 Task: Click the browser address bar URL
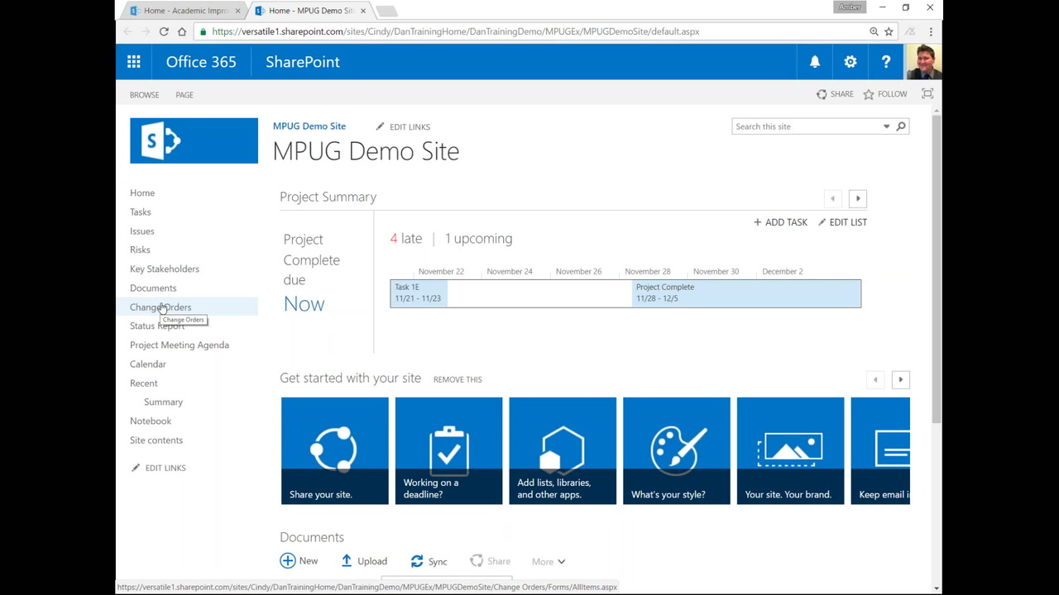point(456,31)
